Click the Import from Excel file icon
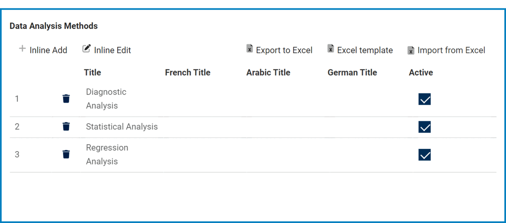 (x=411, y=50)
